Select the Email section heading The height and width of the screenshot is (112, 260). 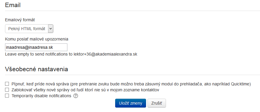point(13,5)
